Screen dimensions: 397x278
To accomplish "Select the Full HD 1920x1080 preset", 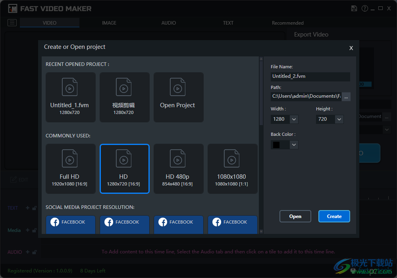I will click(71, 169).
